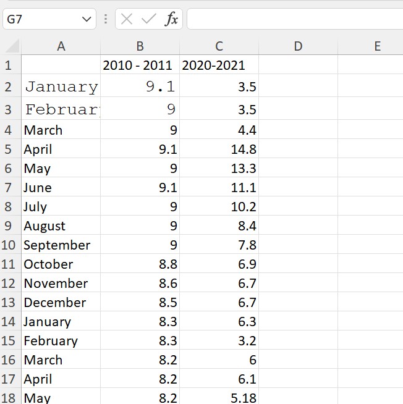Select row 1 header

[11, 65]
